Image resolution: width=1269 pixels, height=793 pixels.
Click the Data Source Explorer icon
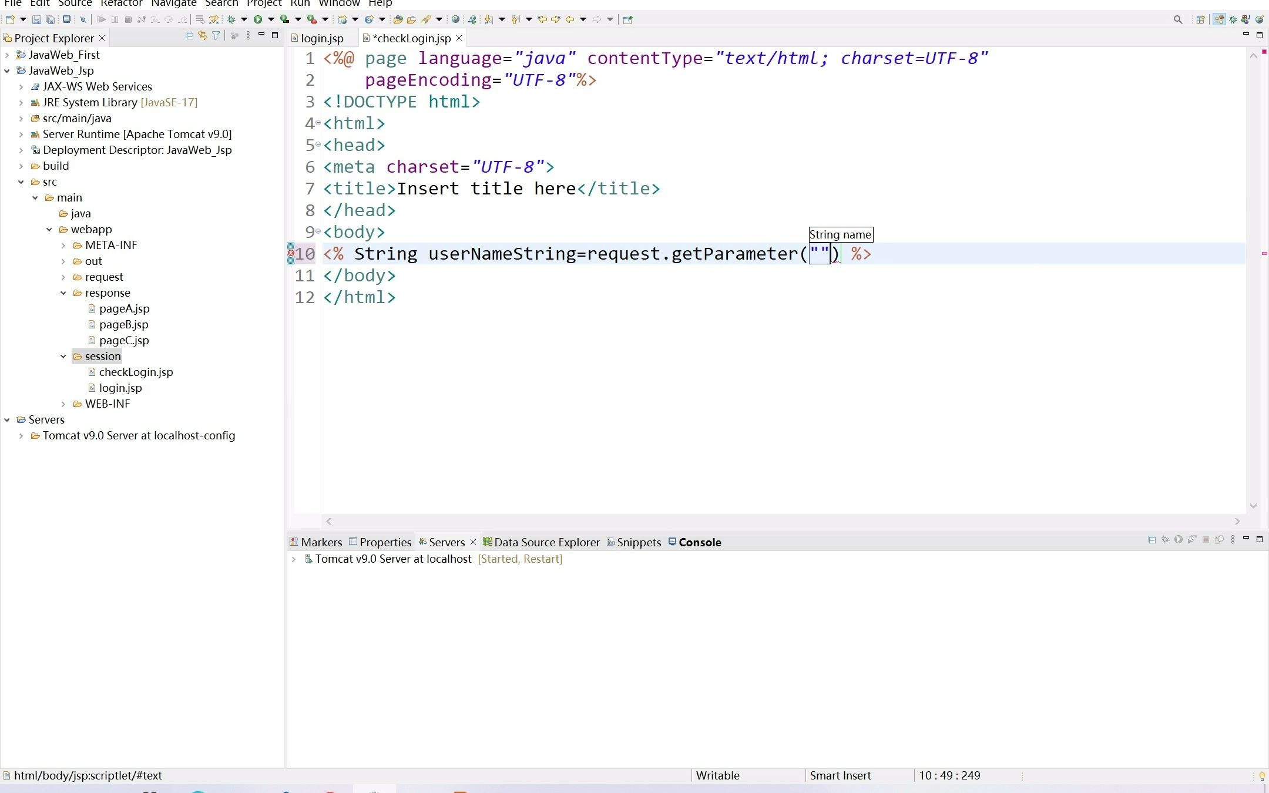click(x=487, y=542)
